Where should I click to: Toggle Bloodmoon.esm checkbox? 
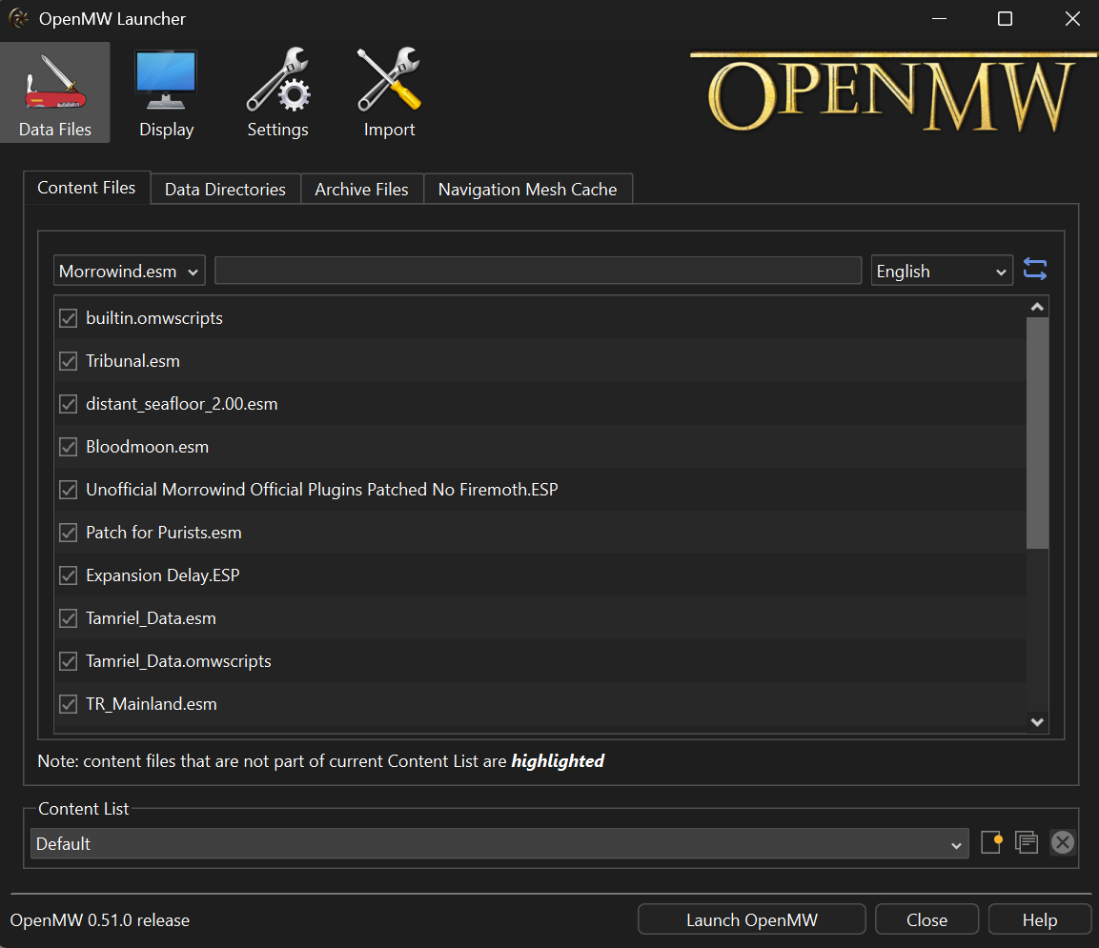68,447
